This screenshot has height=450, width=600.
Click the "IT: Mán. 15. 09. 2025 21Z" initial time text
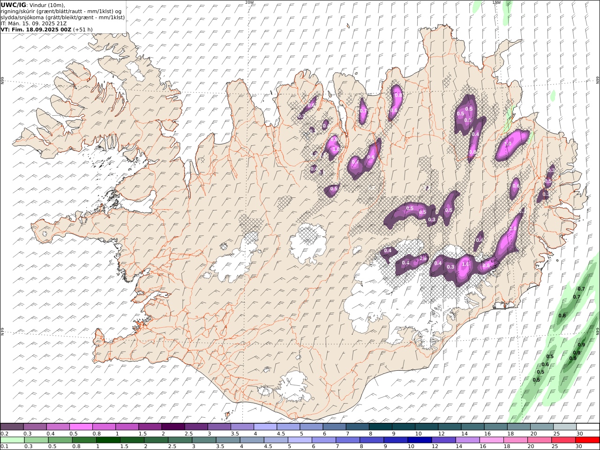pos(33,23)
